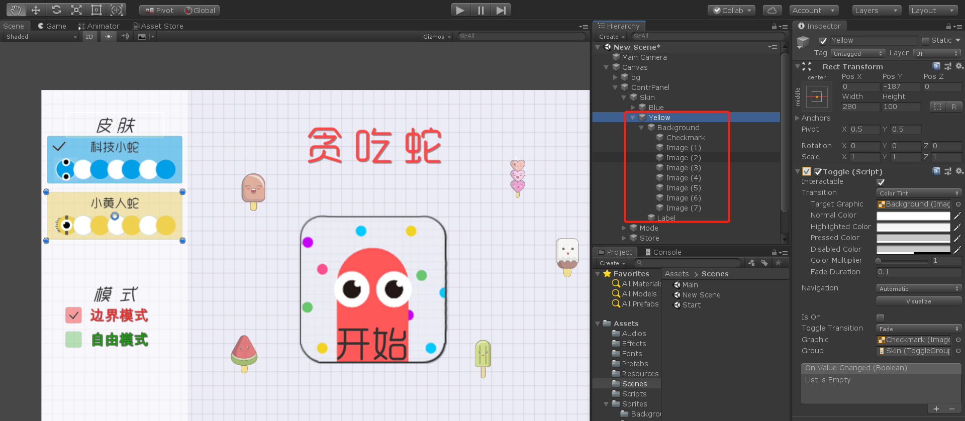Expand the Store object
Viewport: 965px width, 421px height.
click(x=624, y=238)
